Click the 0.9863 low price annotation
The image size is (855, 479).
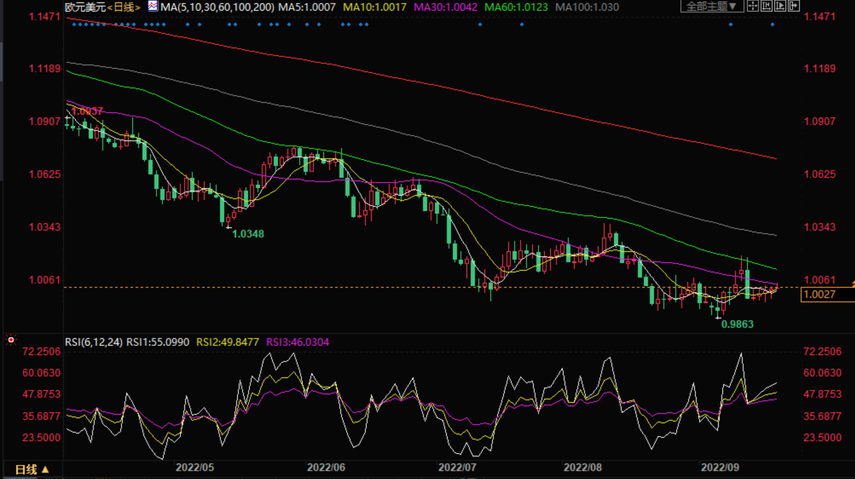pyautogui.click(x=737, y=324)
